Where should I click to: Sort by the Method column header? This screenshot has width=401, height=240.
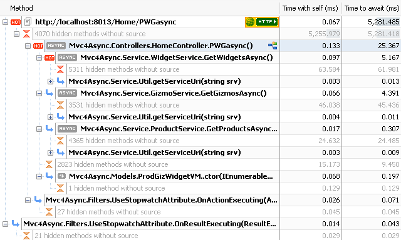(x=140, y=8)
